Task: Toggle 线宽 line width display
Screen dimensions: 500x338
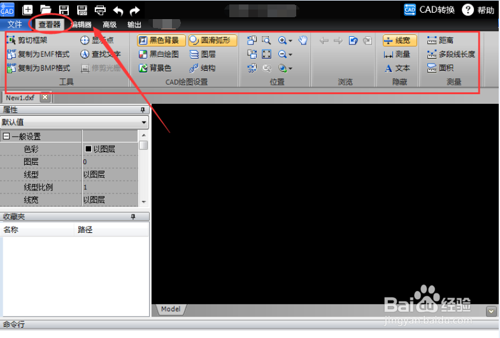Action: pyautogui.click(x=399, y=41)
